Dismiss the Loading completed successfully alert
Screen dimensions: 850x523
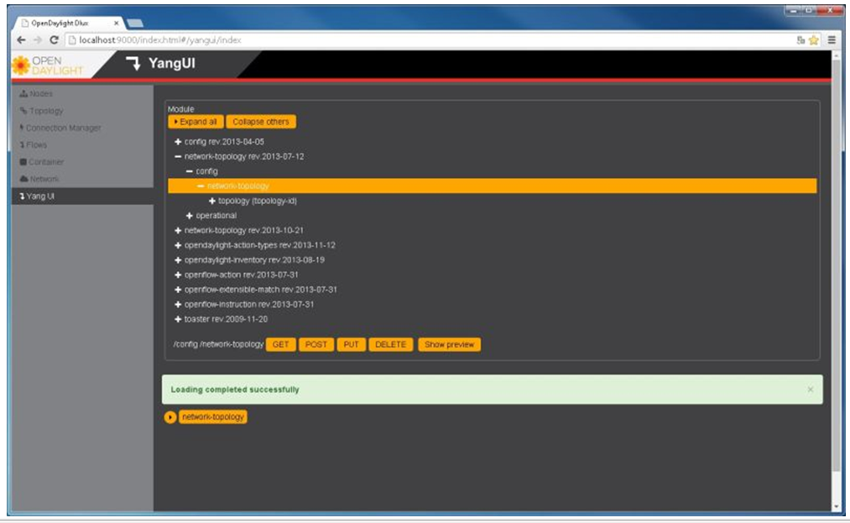pyautogui.click(x=811, y=390)
